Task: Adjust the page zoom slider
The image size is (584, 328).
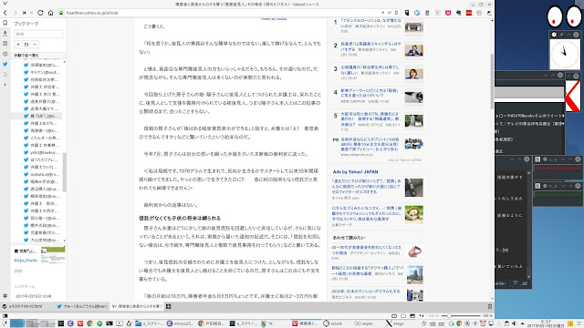Action: point(462,316)
